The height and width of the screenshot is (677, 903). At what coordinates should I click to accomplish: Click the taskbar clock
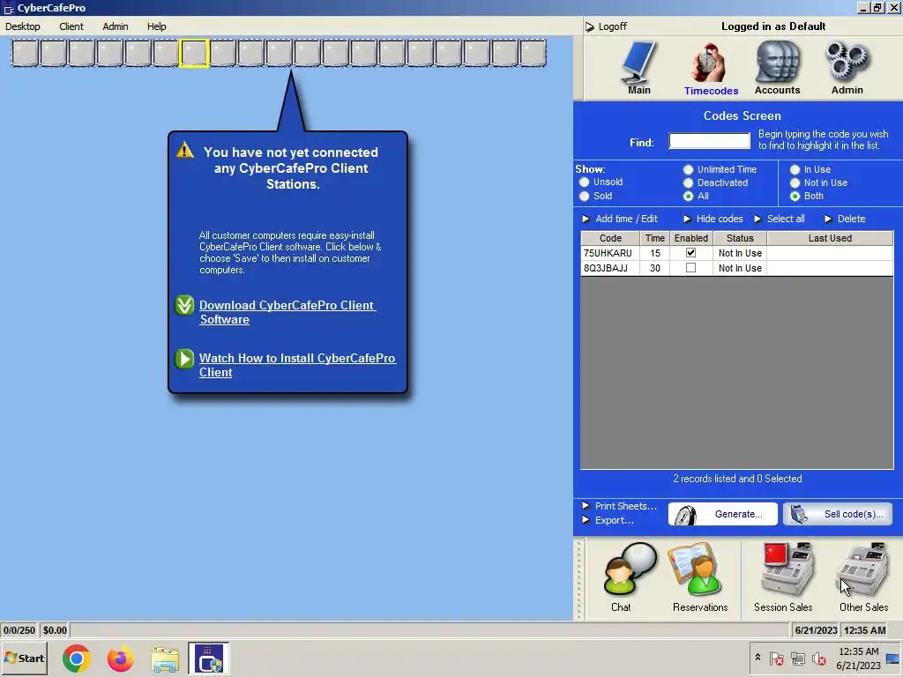click(858, 658)
